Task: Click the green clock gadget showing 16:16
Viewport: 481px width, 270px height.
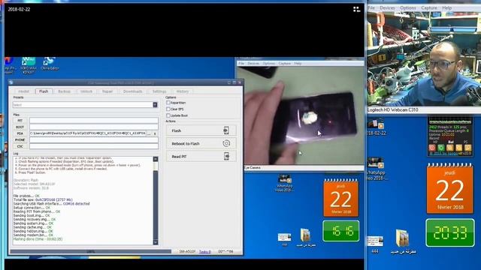Action: (340, 231)
